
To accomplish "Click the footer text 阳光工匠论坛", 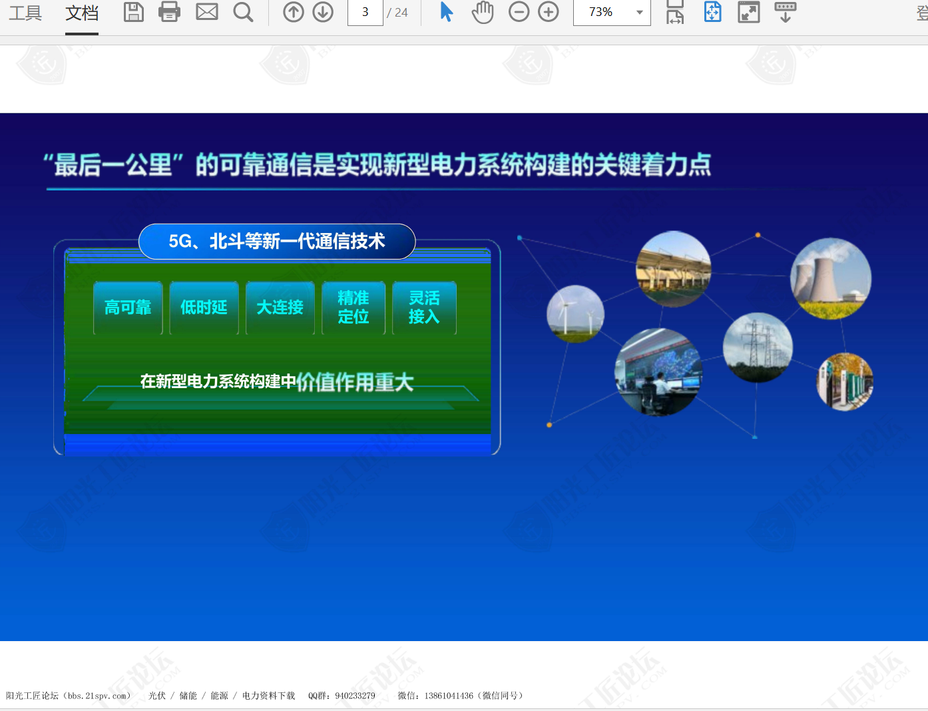I will (x=32, y=696).
